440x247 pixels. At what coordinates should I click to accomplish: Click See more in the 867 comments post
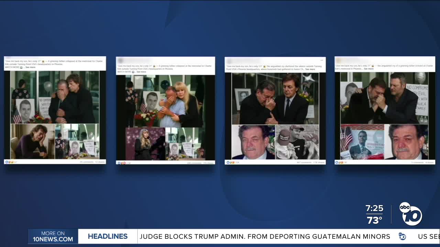310,69
